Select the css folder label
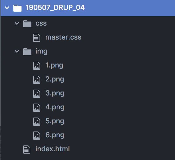 tap(41, 24)
